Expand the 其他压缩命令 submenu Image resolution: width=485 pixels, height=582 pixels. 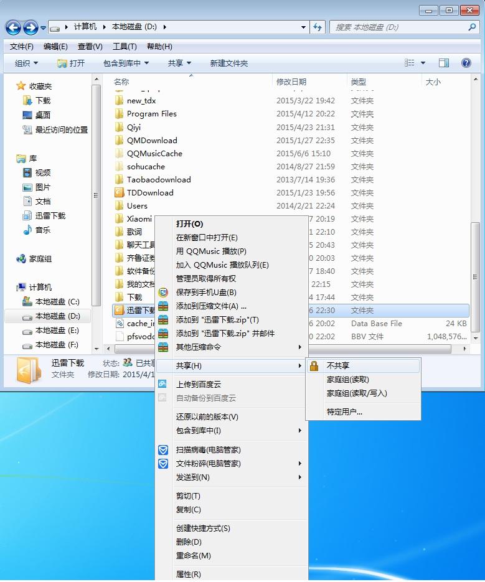click(x=299, y=347)
